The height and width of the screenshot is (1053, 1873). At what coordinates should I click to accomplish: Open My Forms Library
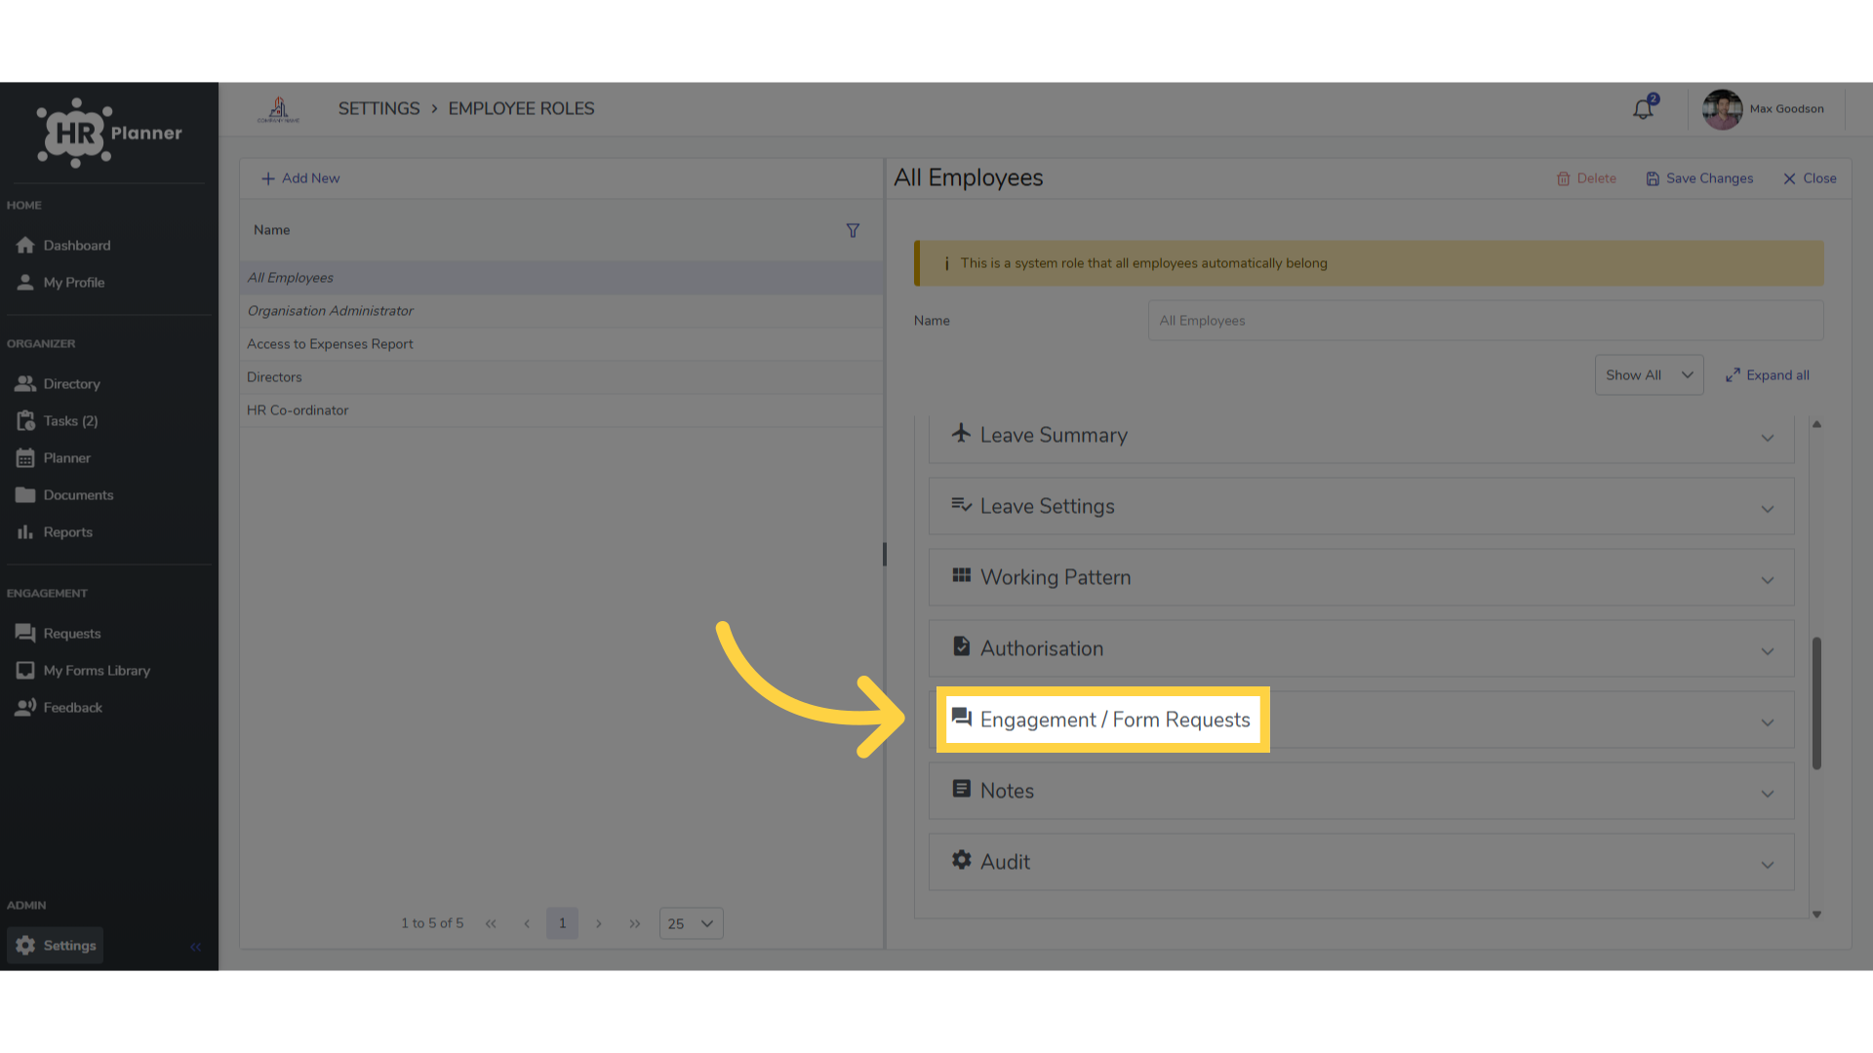[x=84, y=671]
